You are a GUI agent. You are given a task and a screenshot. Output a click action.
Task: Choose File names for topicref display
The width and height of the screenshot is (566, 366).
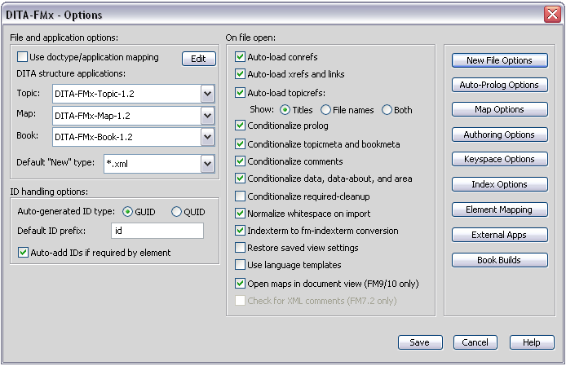(x=326, y=110)
